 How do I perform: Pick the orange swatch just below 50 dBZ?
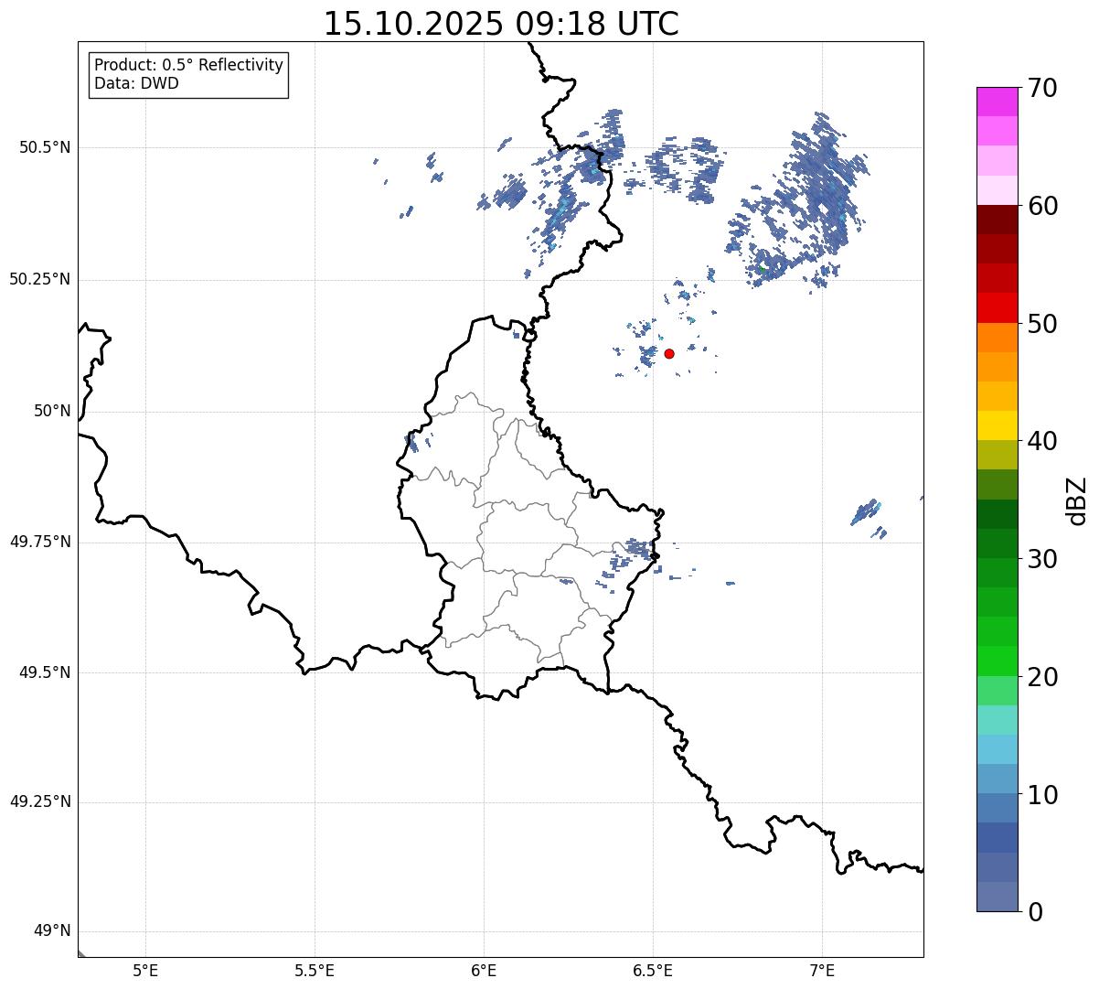pyautogui.click(x=998, y=338)
